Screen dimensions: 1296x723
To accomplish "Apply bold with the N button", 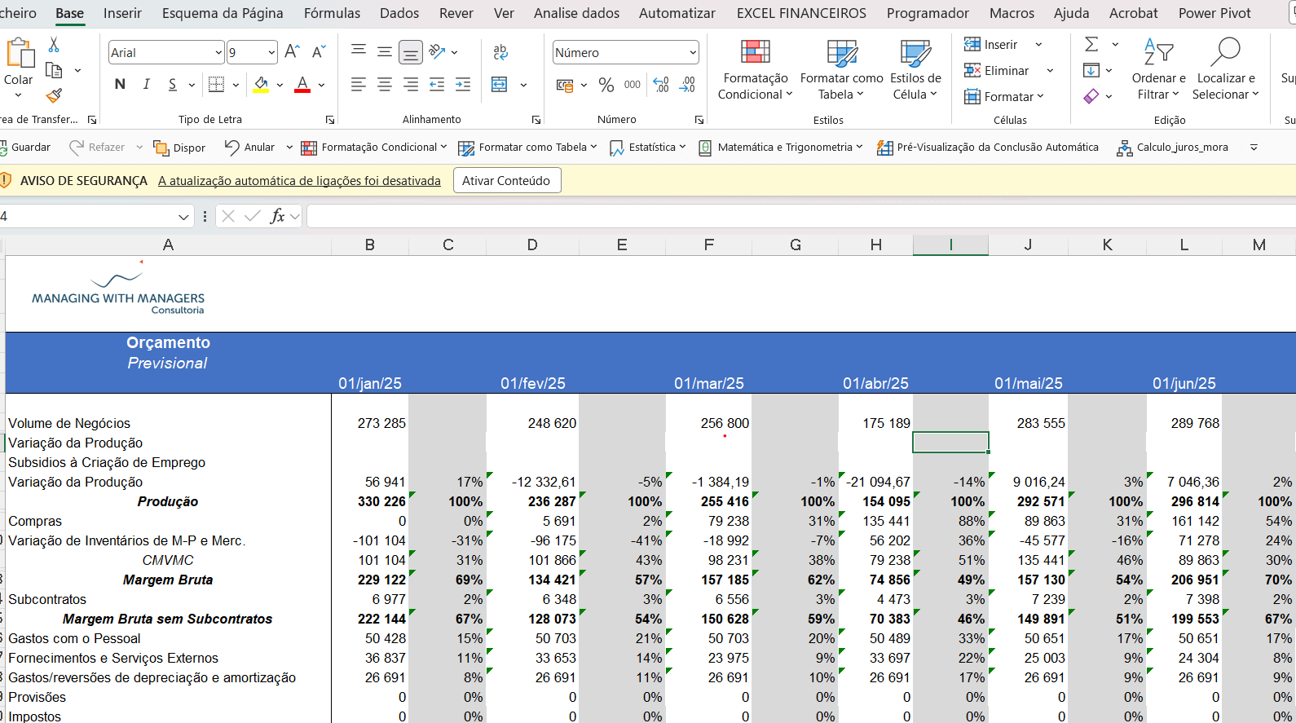I will (120, 84).
